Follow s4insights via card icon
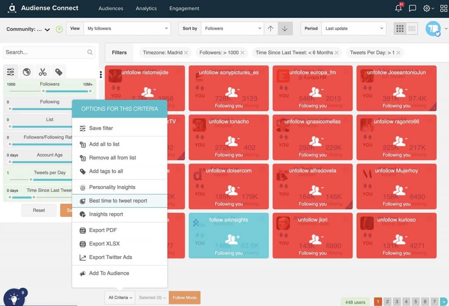The image size is (449, 306). pyautogui.click(x=232, y=239)
